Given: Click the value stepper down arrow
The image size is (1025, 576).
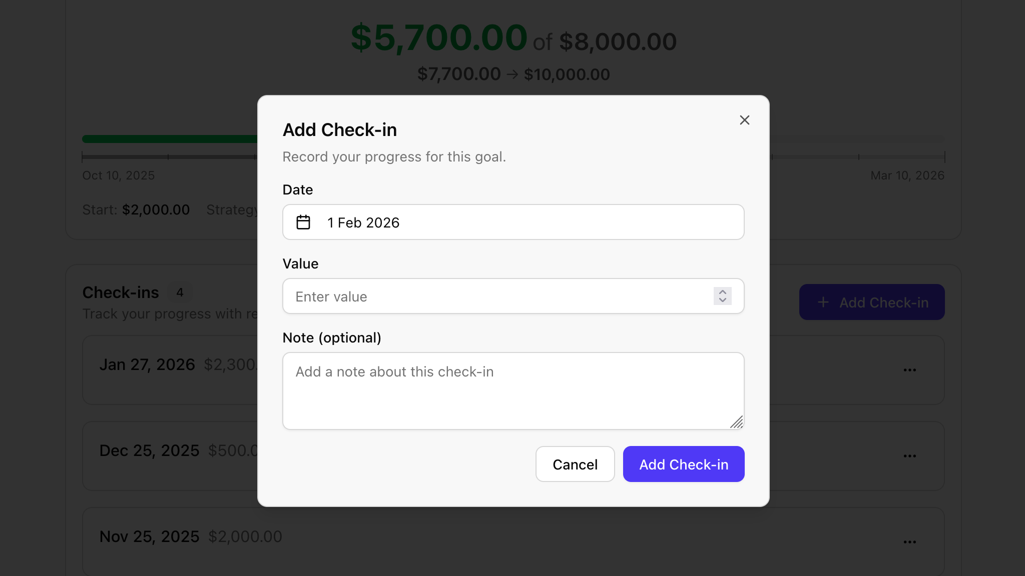Looking at the screenshot, I should point(722,300).
